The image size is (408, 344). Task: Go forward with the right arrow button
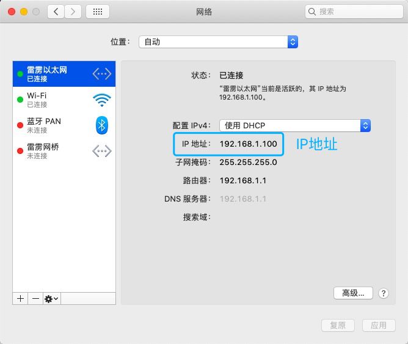[x=73, y=12]
